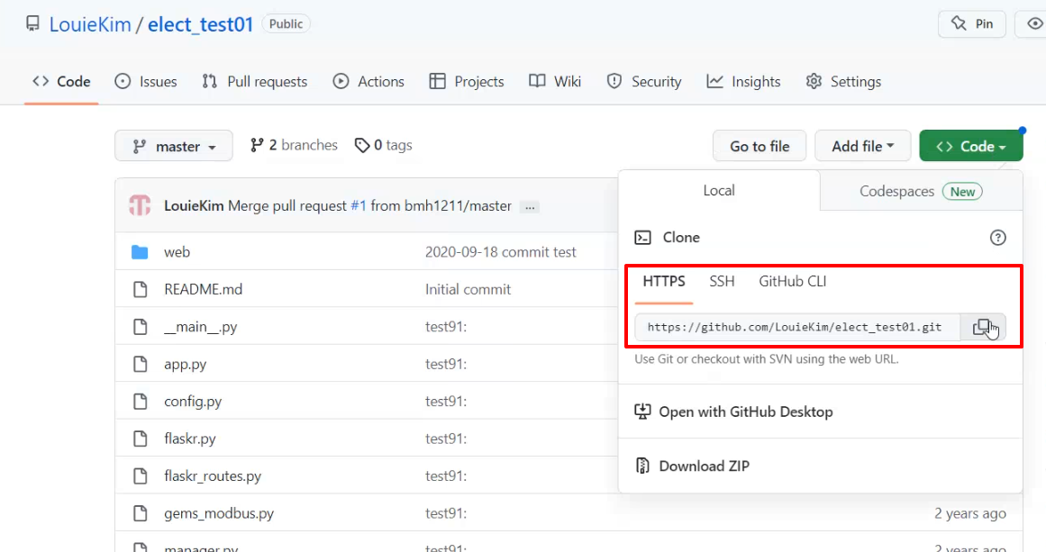The height and width of the screenshot is (552, 1046).
Task: Open flaskr_routes.py file
Action: coord(213,476)
